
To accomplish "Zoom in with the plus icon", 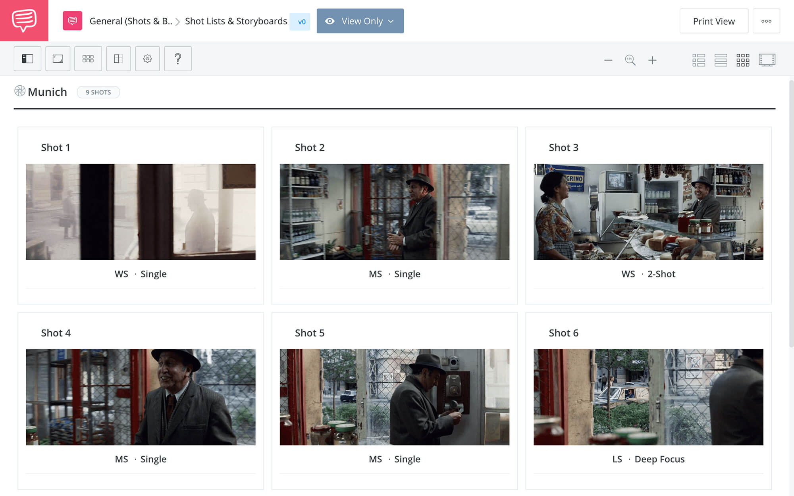I will pos(652,60).
